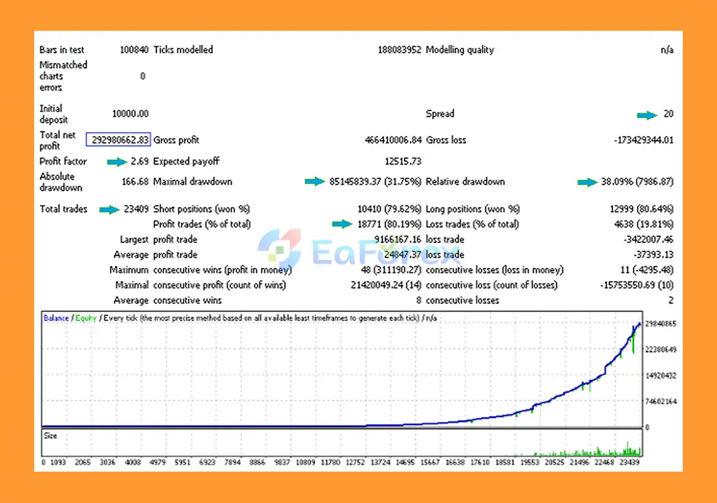Click the green Equity legend label
The height and width of the screenshot is (503, 717).
click(x=86, y=318)
